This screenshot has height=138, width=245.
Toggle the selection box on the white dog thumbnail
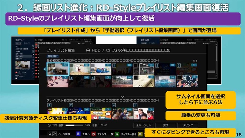71,65
